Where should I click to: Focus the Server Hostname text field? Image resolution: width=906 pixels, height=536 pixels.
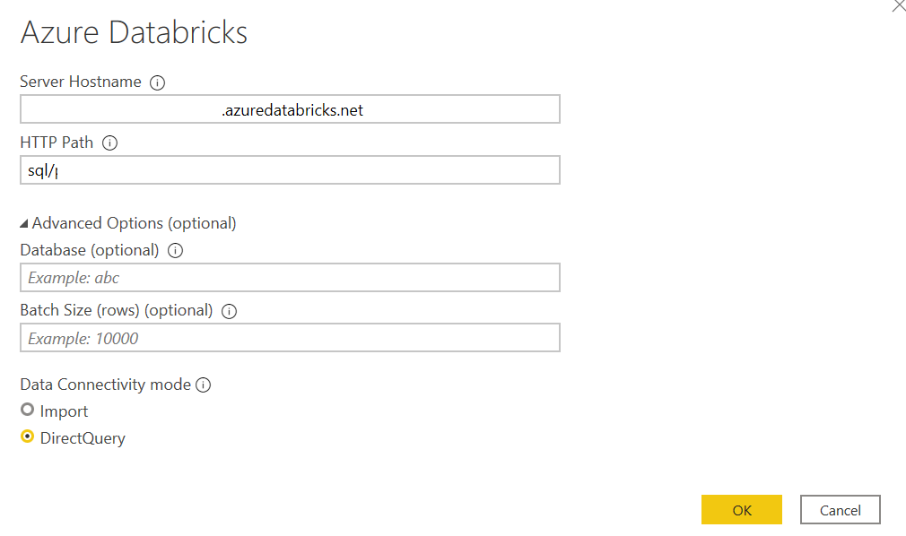pyautogui.click(x=290, y=109)
